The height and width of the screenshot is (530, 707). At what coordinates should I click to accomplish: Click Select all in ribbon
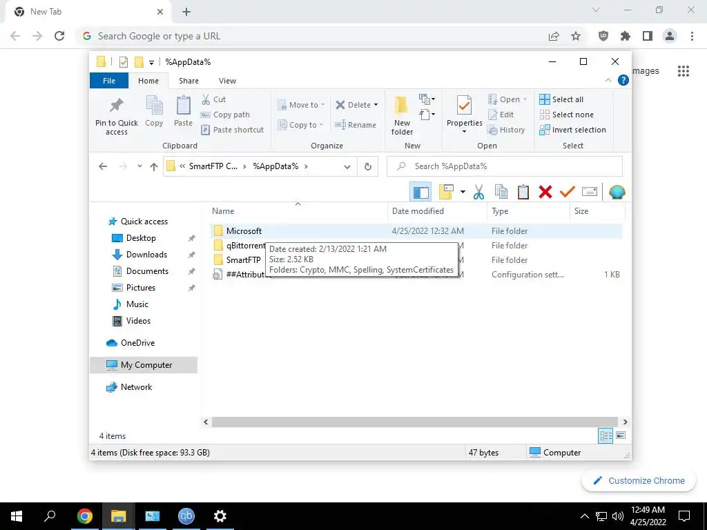pos(561,99)
